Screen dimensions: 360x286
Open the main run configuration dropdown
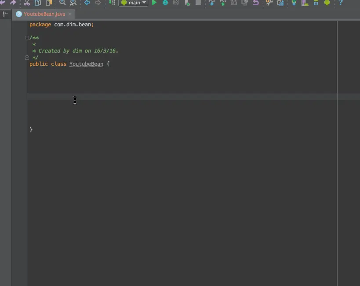pos(133,3)
